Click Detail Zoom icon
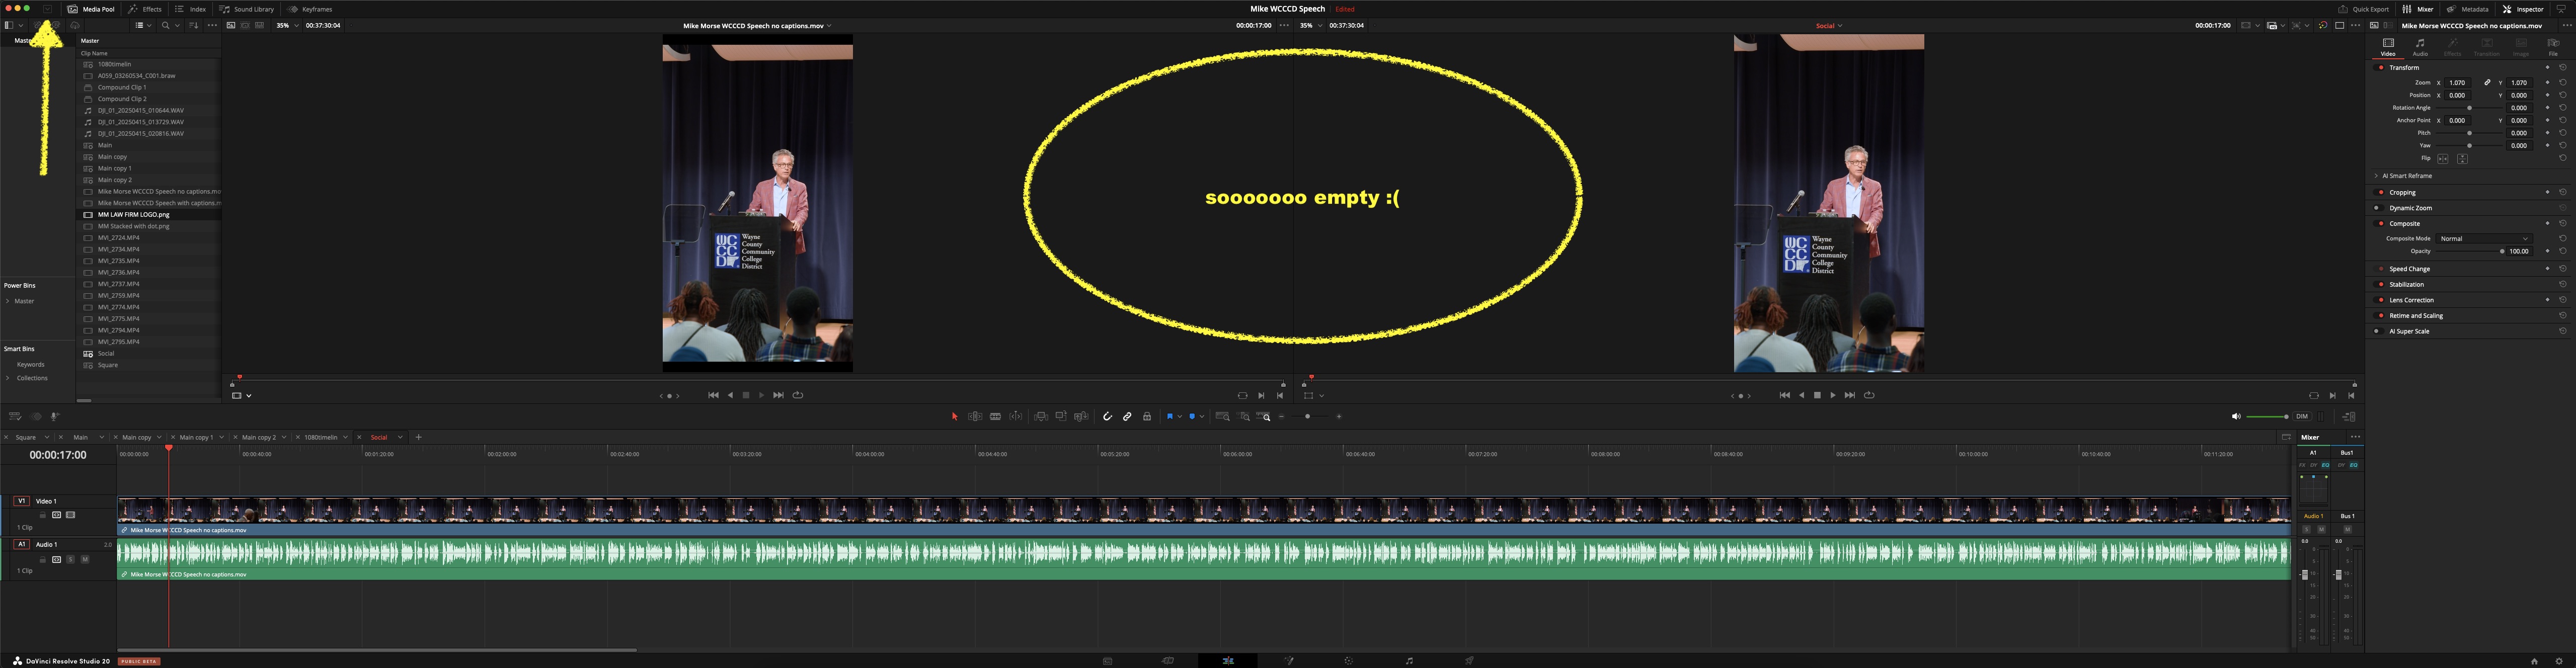2576x668 pixels. coord(1244,417)
